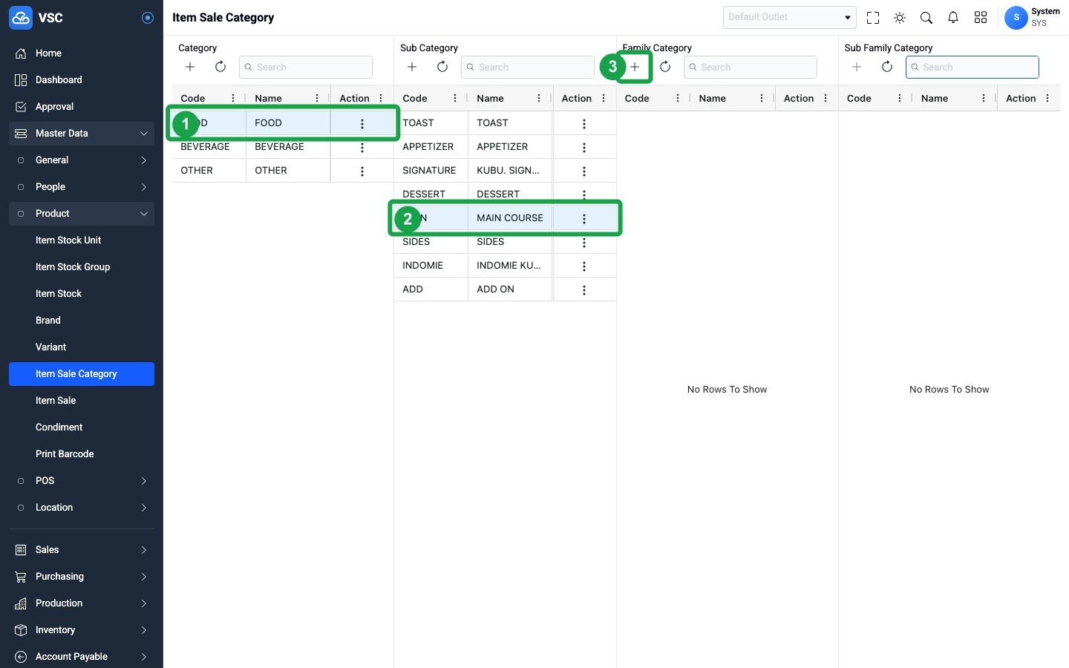Go to Home in sidebar

click(82, 53)
